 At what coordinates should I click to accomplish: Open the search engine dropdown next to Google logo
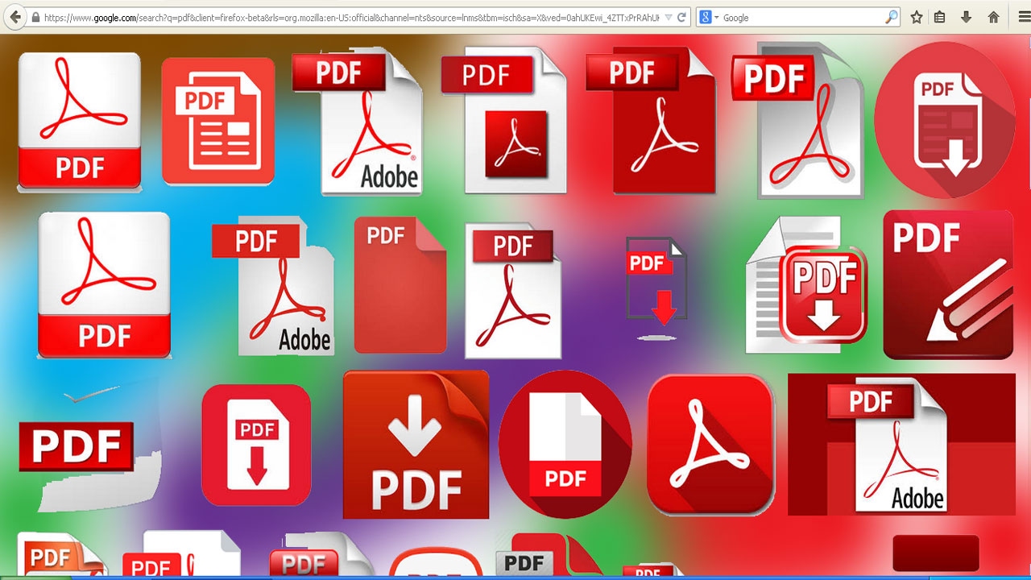click(x=715, y=17)
